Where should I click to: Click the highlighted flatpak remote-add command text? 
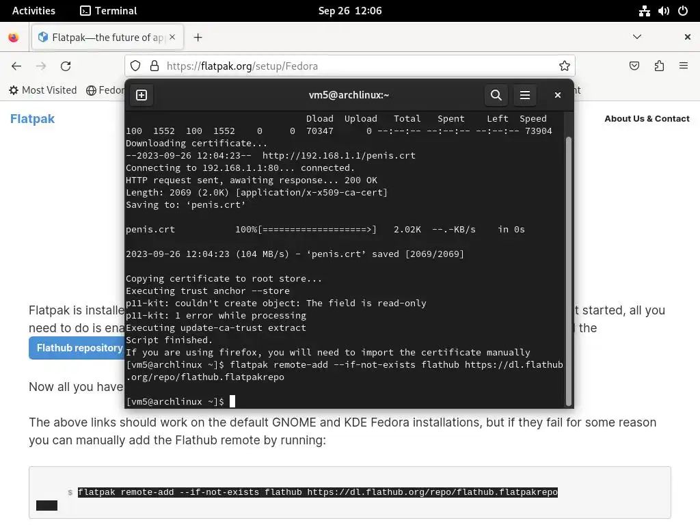317,492
